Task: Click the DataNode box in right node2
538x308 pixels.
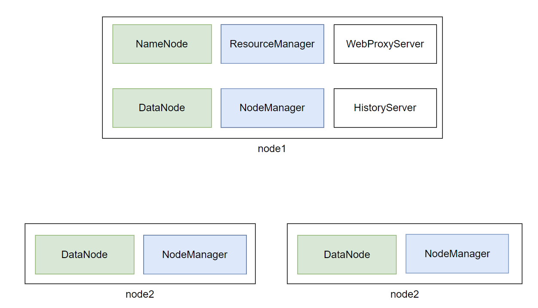Action: pyautogui.click(x=347, y=254)
